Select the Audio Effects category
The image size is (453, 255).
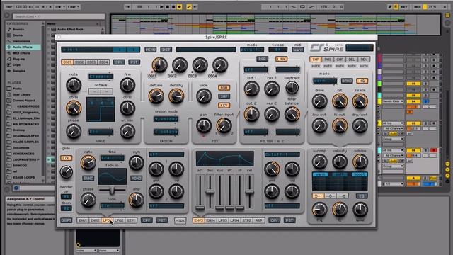pos(23,47)
